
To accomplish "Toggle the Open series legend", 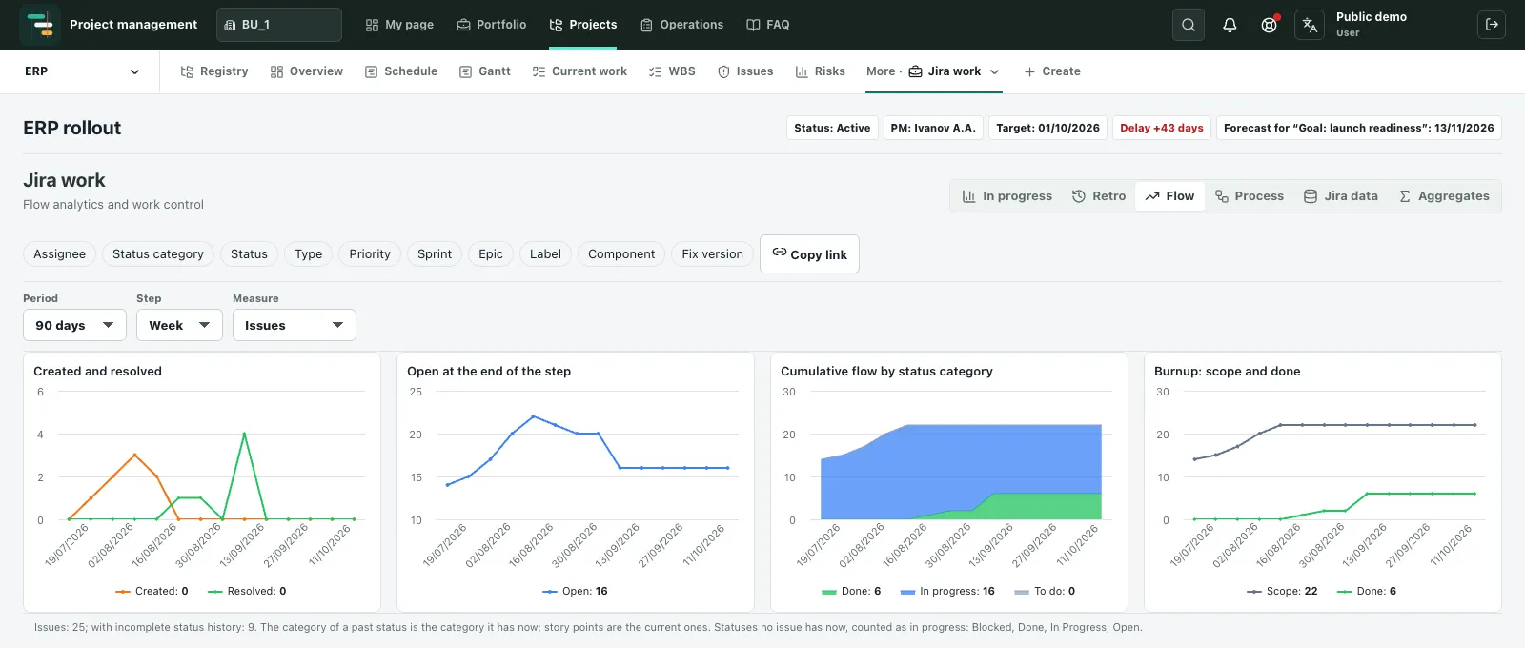I will (x=575, y=592).
